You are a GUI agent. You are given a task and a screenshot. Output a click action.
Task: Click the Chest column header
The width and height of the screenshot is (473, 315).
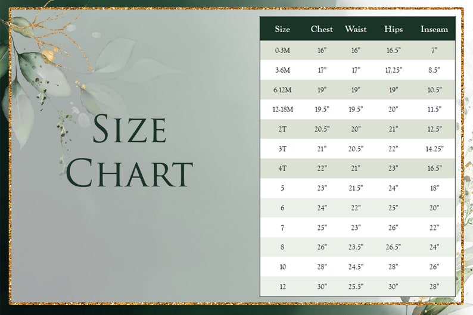point(322,29)
